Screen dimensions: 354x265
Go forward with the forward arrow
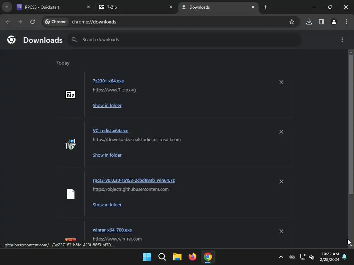(x=20, y=22)
